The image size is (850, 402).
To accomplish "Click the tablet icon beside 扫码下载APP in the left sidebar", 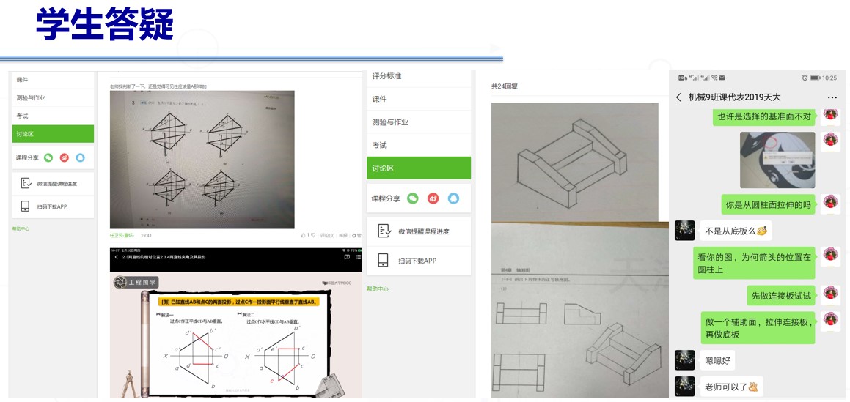I will point(26,206).
